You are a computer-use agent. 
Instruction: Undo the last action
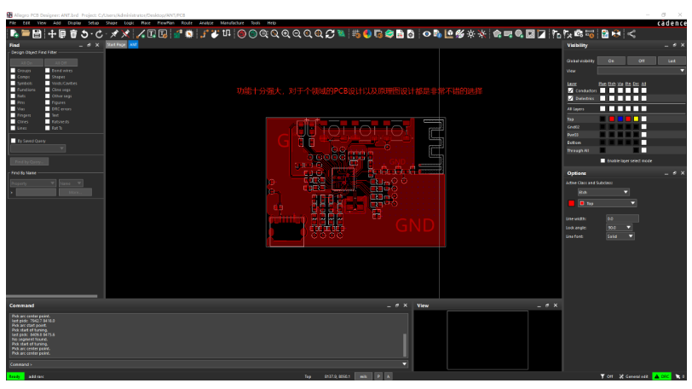84,34
